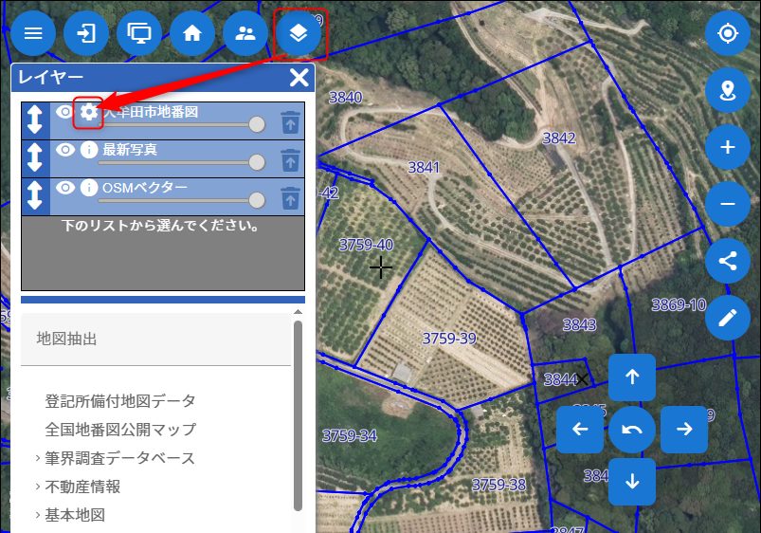Click parcel label 3759-34 on map
761x533 pixels.
click(x=350, y=436)
